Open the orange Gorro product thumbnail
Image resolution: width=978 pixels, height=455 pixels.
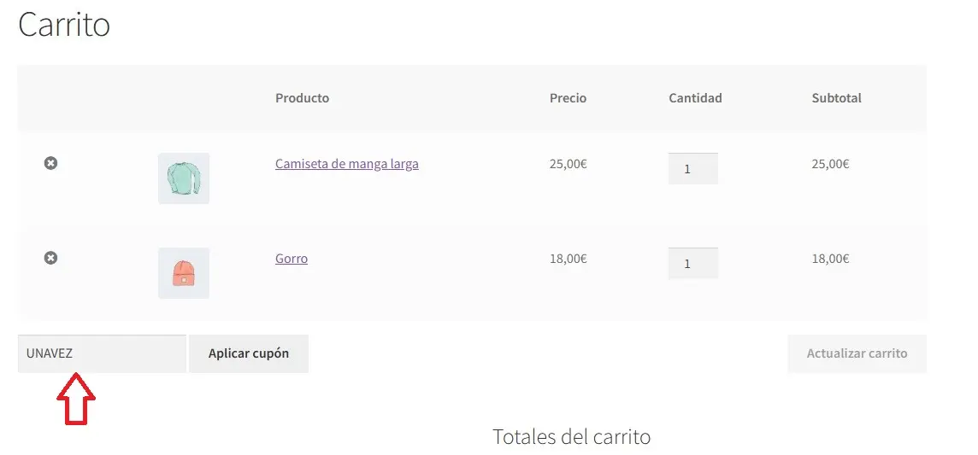pos(184,273)
